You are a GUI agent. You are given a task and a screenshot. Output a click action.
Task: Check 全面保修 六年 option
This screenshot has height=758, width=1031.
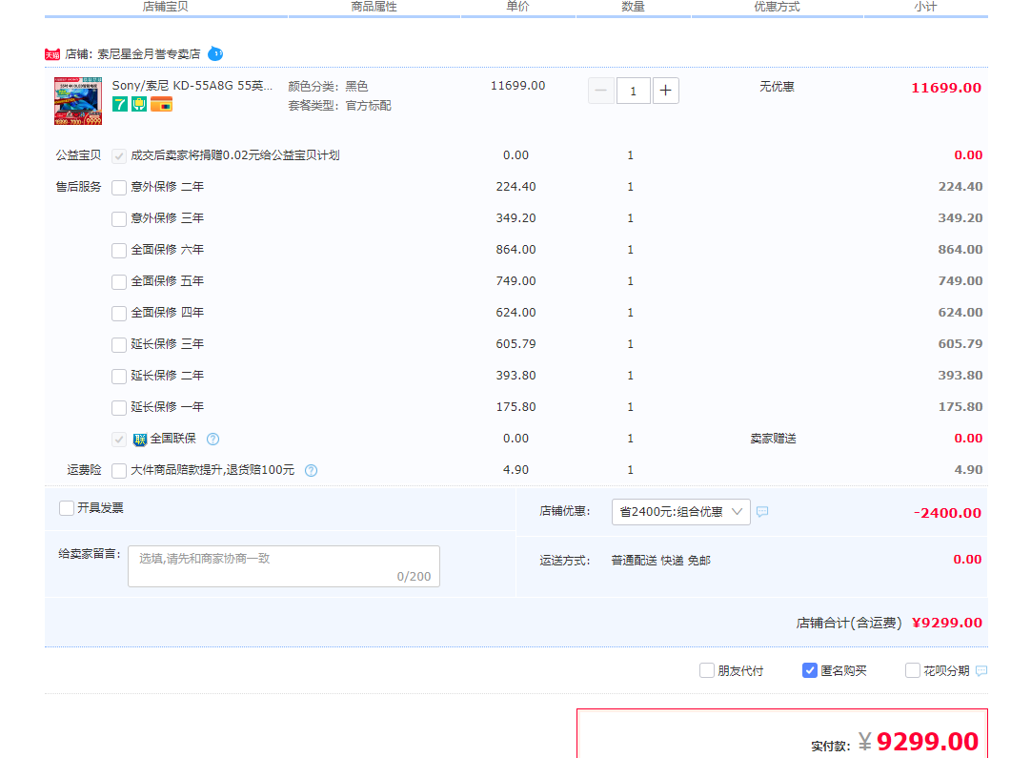119,251
